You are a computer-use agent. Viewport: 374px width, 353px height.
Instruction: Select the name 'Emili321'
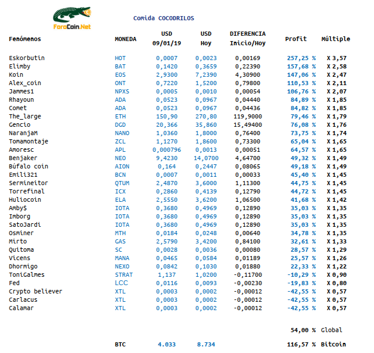pos(23,175)
